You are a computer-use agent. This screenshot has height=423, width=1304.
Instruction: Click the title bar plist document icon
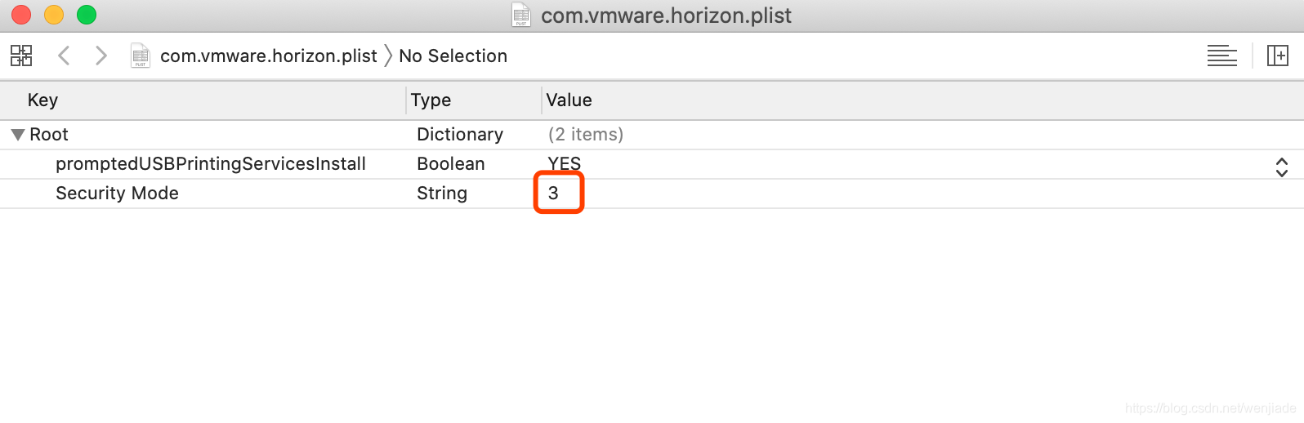(520, 15)
